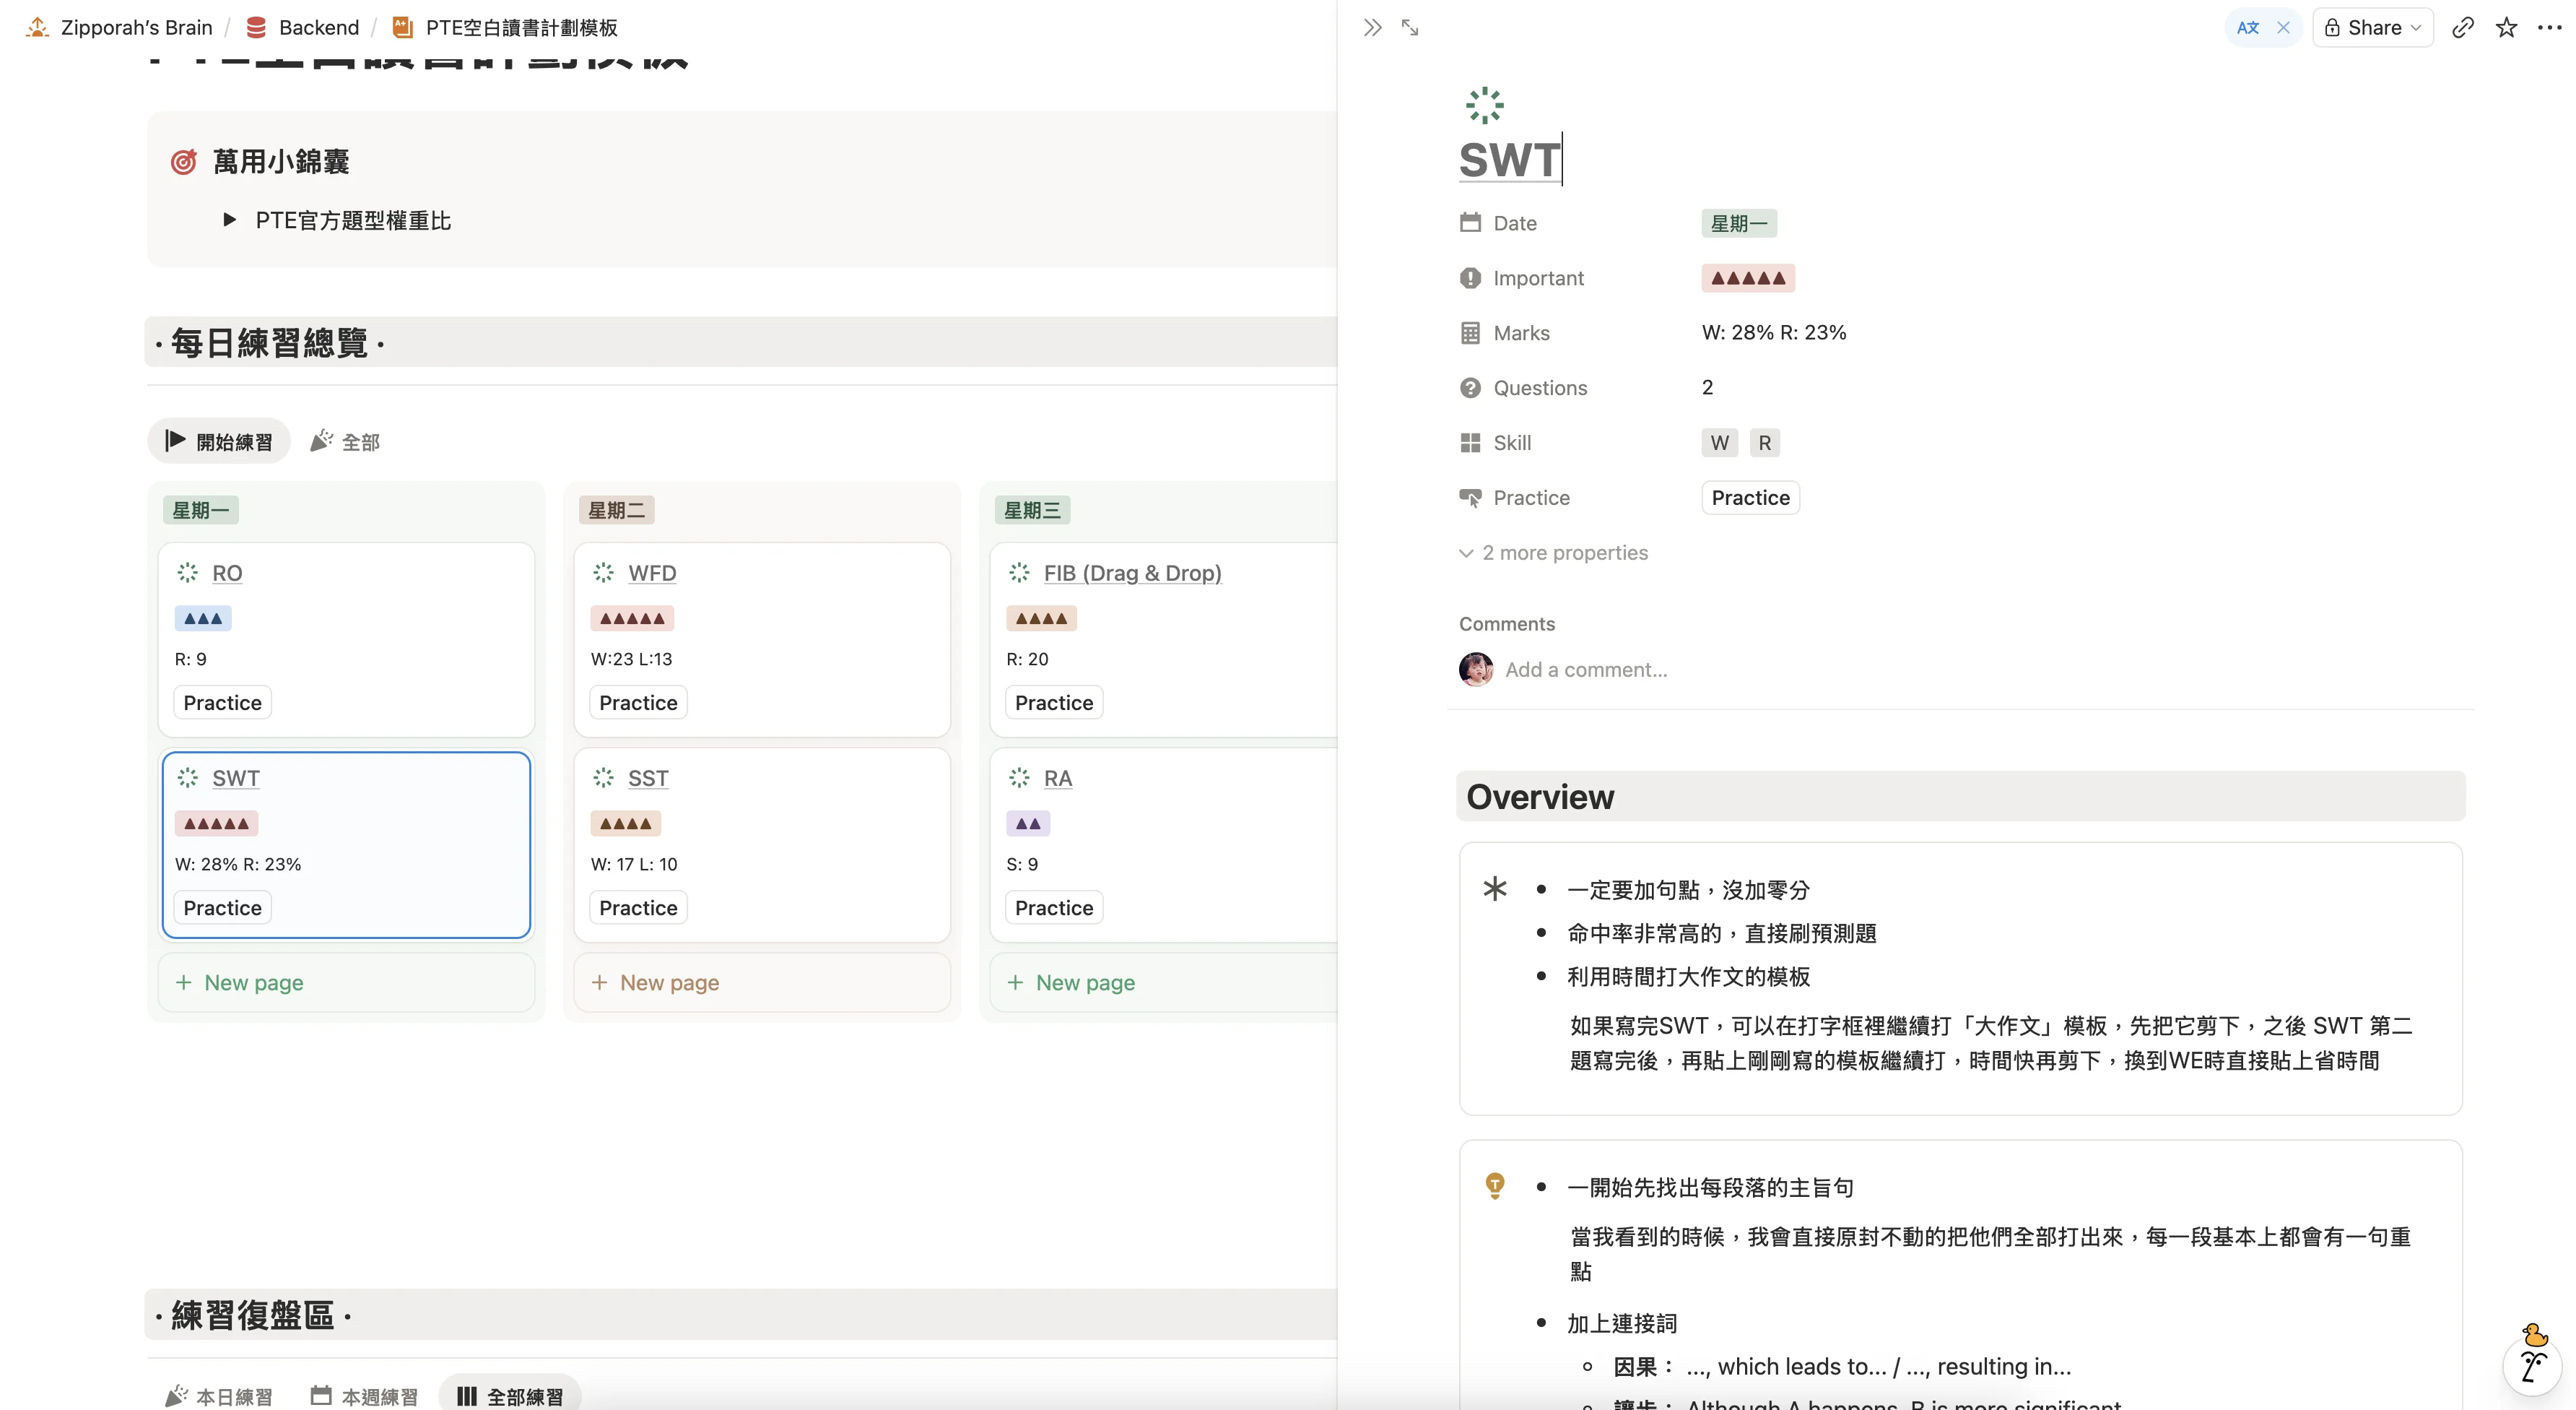Open the assistant icon at bottom right

click(2533, 1365)
